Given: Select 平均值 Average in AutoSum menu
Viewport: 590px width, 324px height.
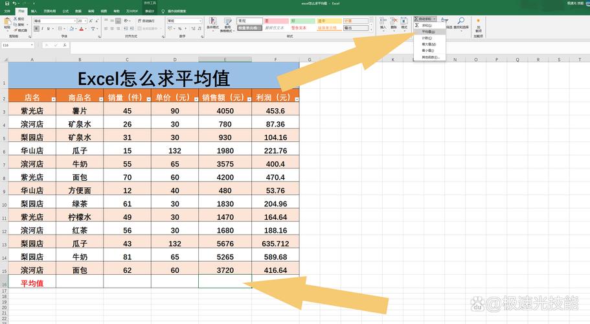Looking at the screenshot, I should (x=429, y=32).
